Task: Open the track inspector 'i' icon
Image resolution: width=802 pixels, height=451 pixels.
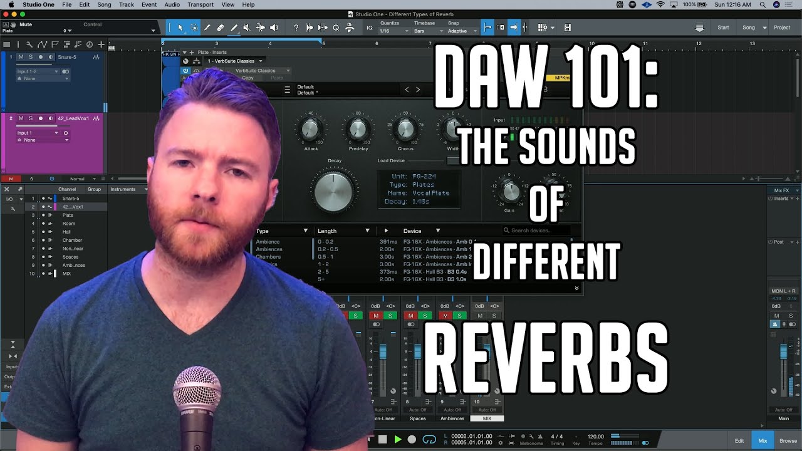Action: click(18, 44)
